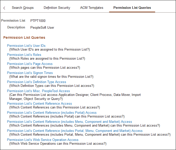
Task: Click the PeopleSoft User description text
Action: (42, 27)
